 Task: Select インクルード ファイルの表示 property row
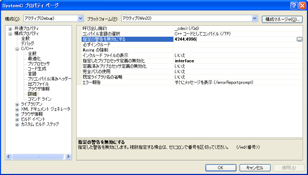pyautogui.click(x=128, y=55)
